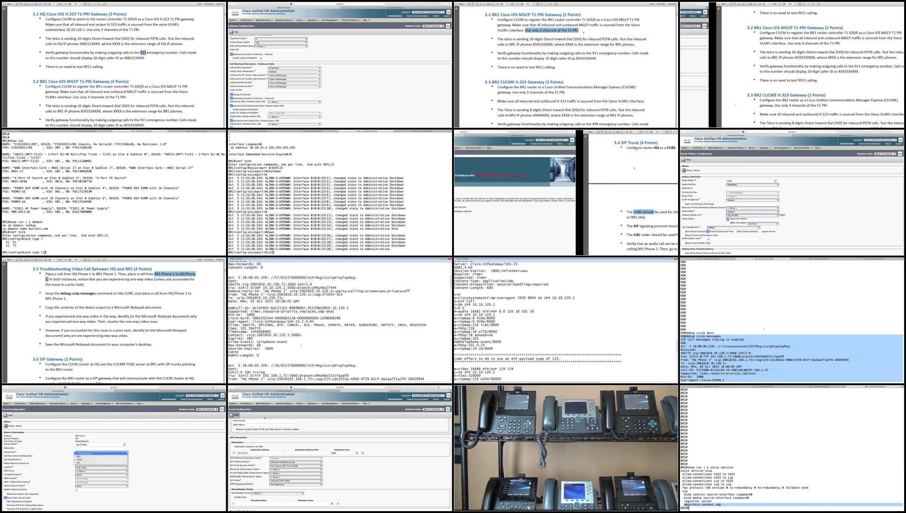
Task: Click the Cisco logo in Route Pattern Configuration frame
Action: pos(687,140)
